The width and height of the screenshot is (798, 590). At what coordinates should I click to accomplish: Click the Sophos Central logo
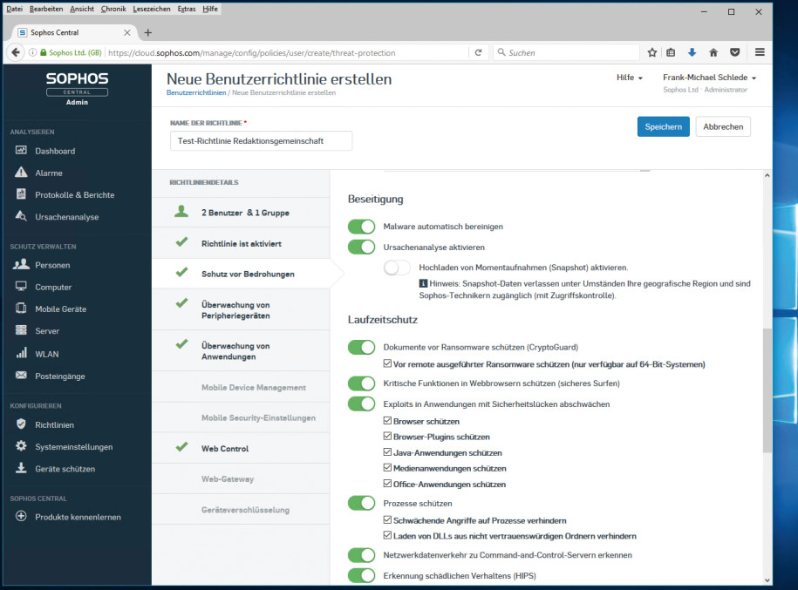tap(77, 85)
